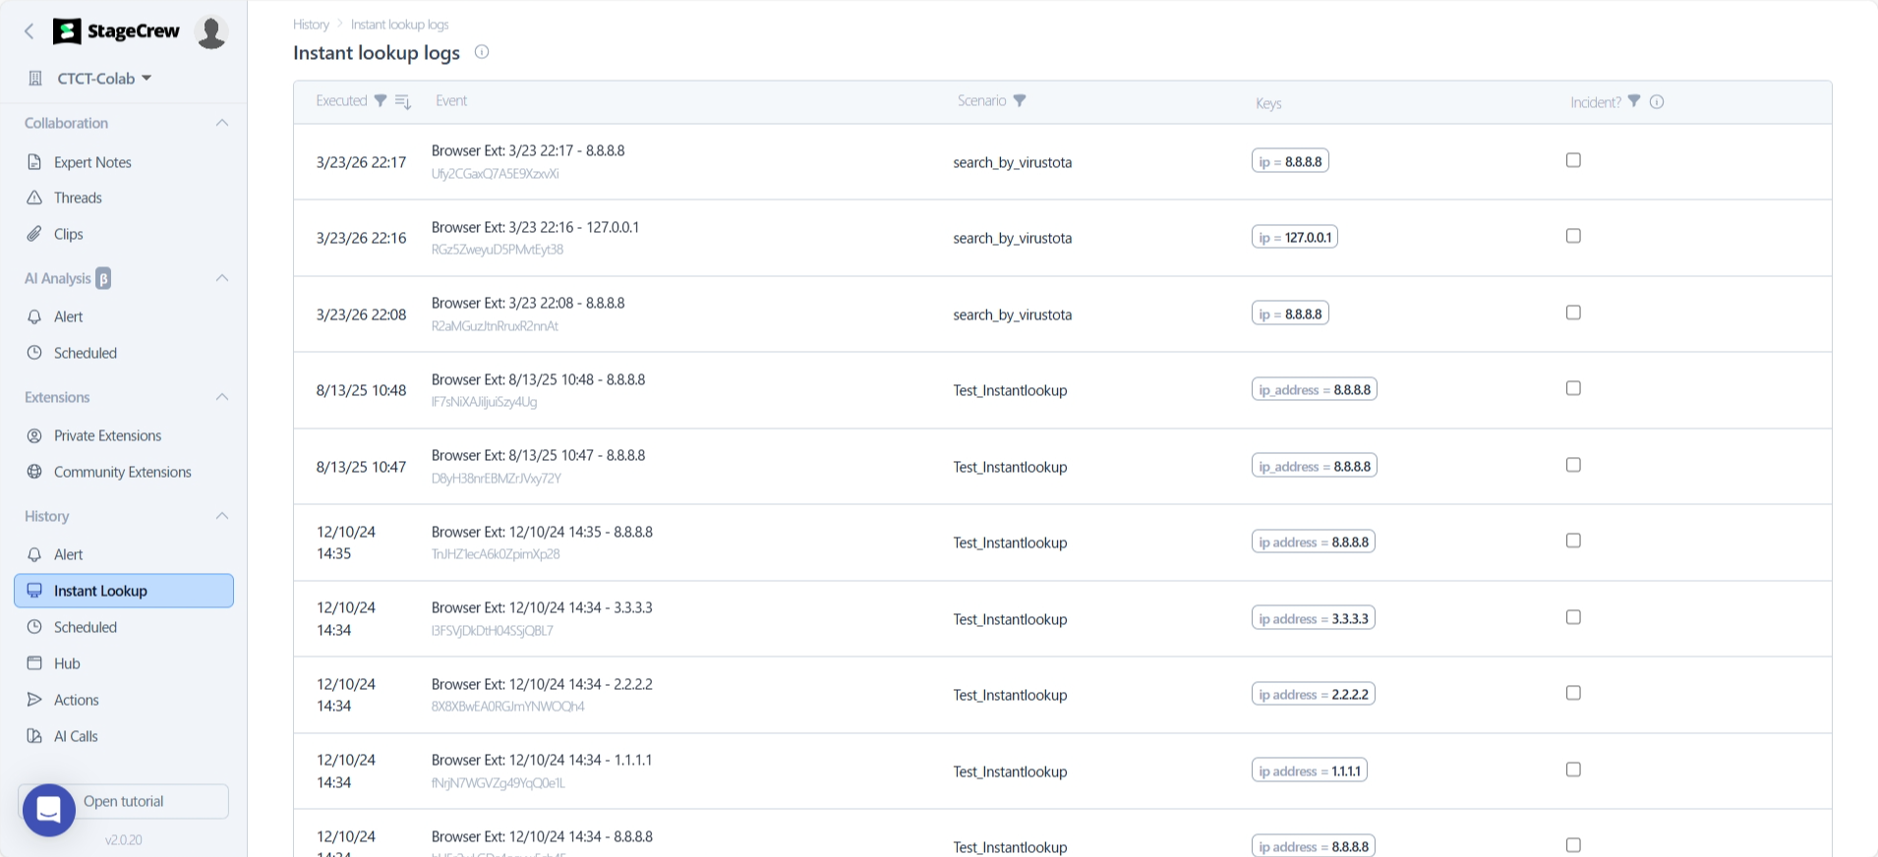Image resolution: width=1878 pixels, height=857 pixels.
Task: Click the Executed column sort icon
Action: 403,101
